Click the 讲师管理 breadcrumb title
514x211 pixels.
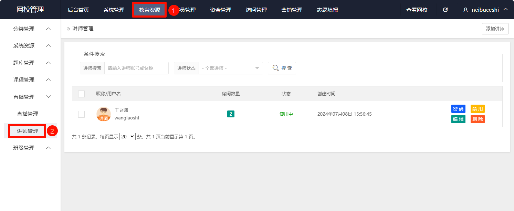[83, 29]
